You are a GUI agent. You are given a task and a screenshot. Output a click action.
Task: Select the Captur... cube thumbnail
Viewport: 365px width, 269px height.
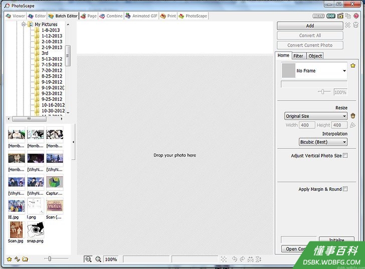[x=55, y=182]
